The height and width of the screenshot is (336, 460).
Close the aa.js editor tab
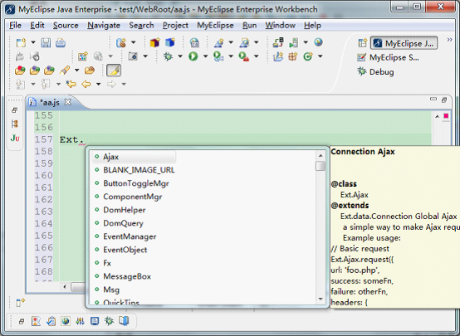68,102
